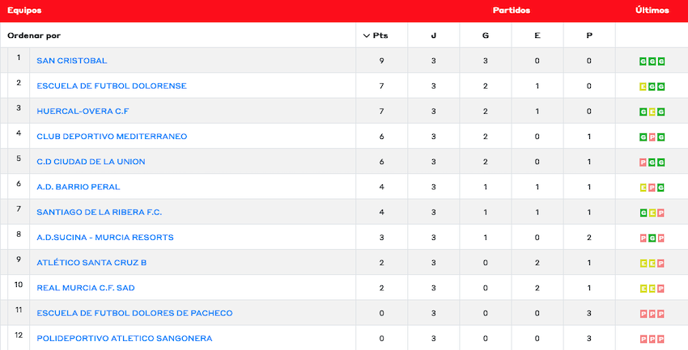The image size is (688, 350).
Task: Go to POLIDEPORTIVO ATLETICO SANGONERA team link
Action: coord(125,339)
